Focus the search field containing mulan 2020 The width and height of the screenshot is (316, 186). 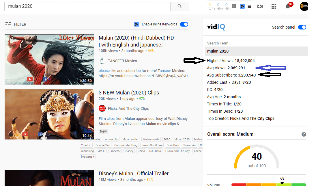[x=87, y=6]
